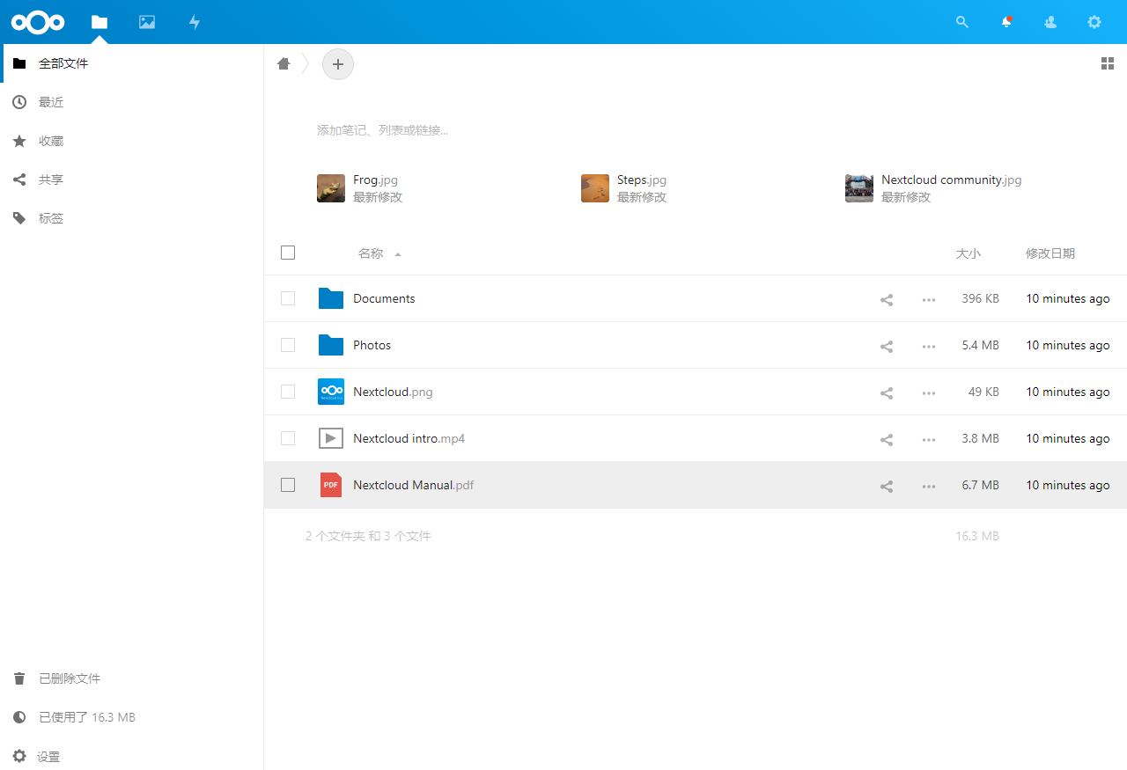The image size is (1127, 770).
Task: Click the 3.8 MB size value
Action: (x=980, y=438)
